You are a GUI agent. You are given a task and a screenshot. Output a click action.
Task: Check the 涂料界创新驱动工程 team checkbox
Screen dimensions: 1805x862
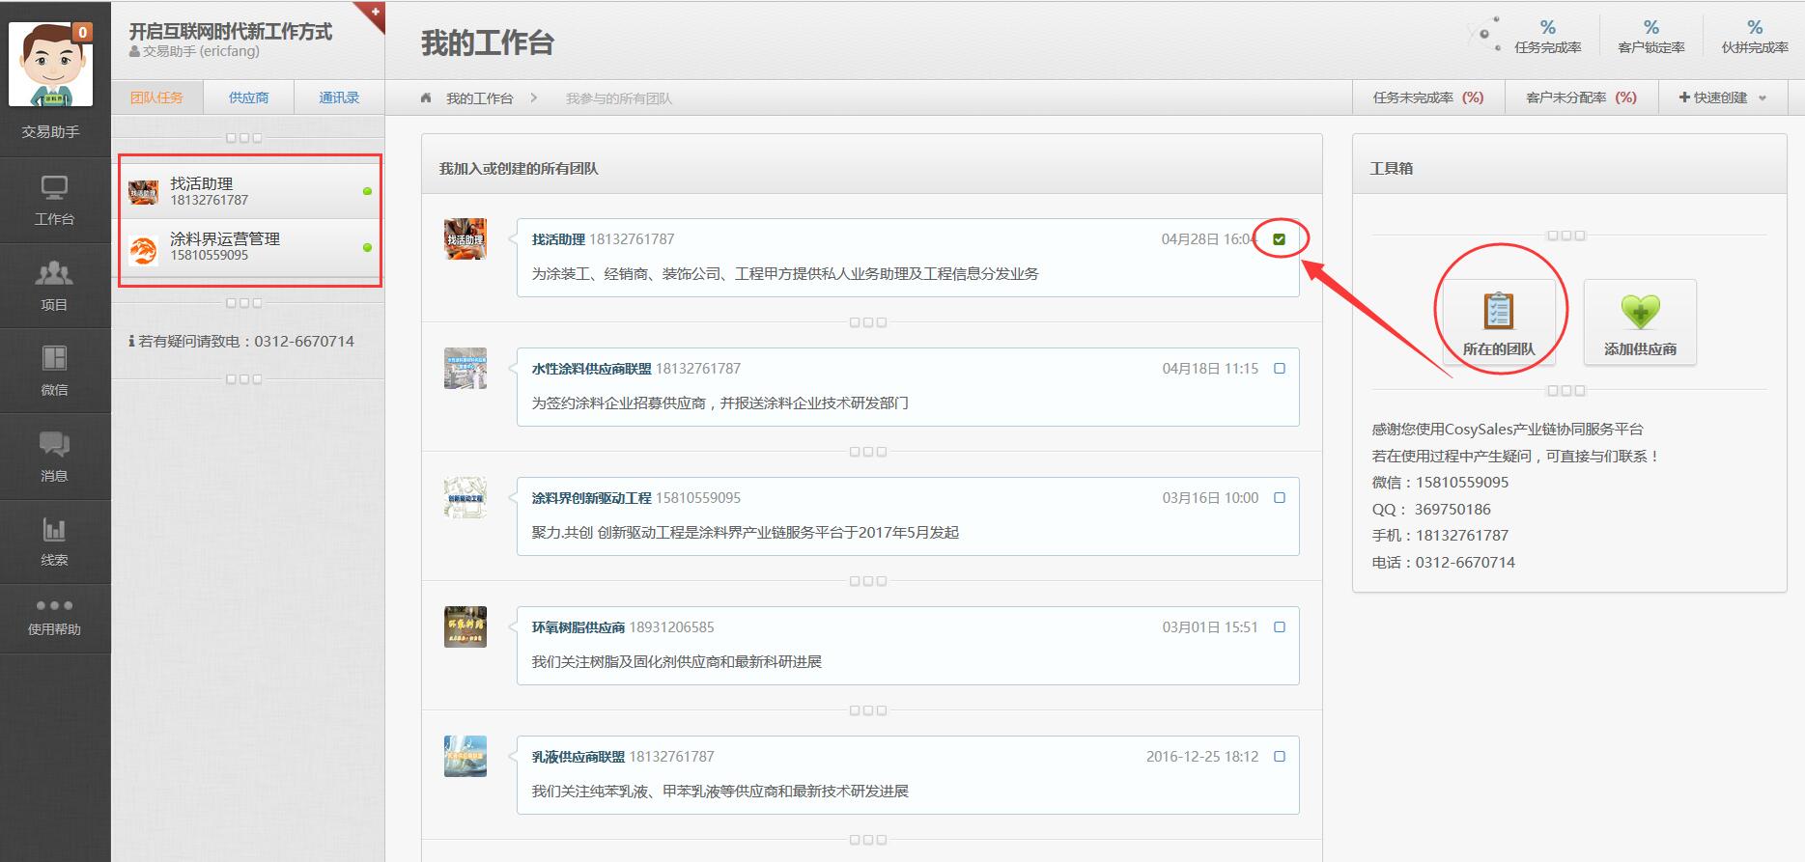[x=1280, y=498]
